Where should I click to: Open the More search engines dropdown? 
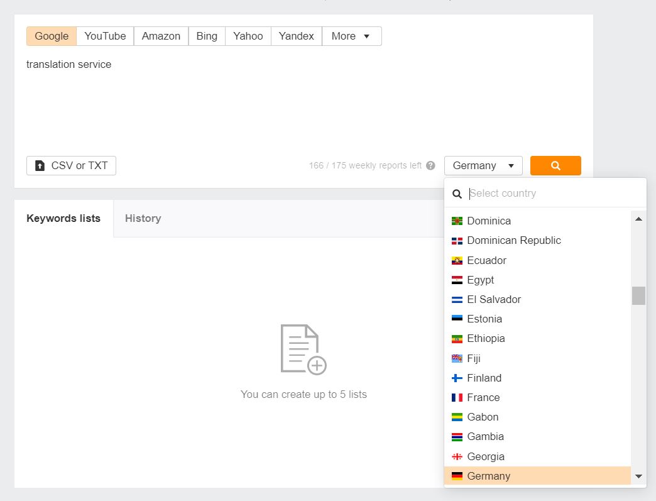tap(351, 36)
